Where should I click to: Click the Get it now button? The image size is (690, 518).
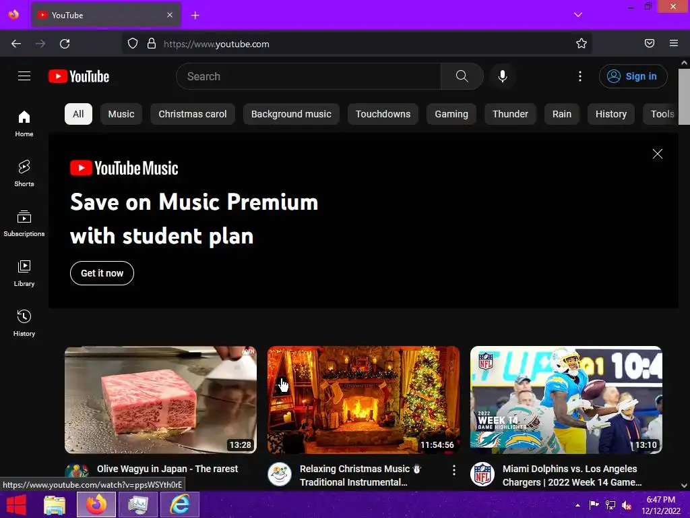click(102, 273)
